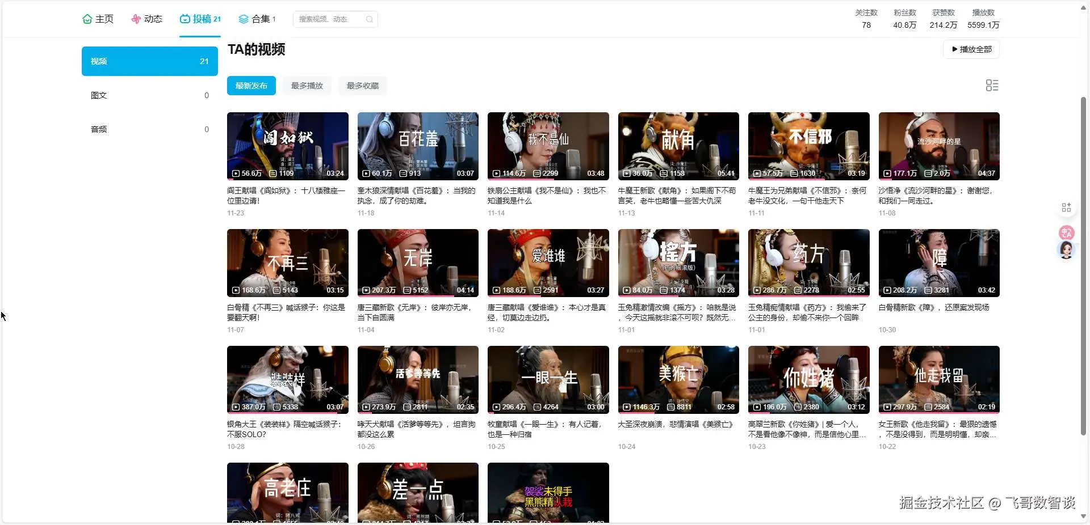Open the 流沙河畔的星 video thumbnail

(939, 146)
